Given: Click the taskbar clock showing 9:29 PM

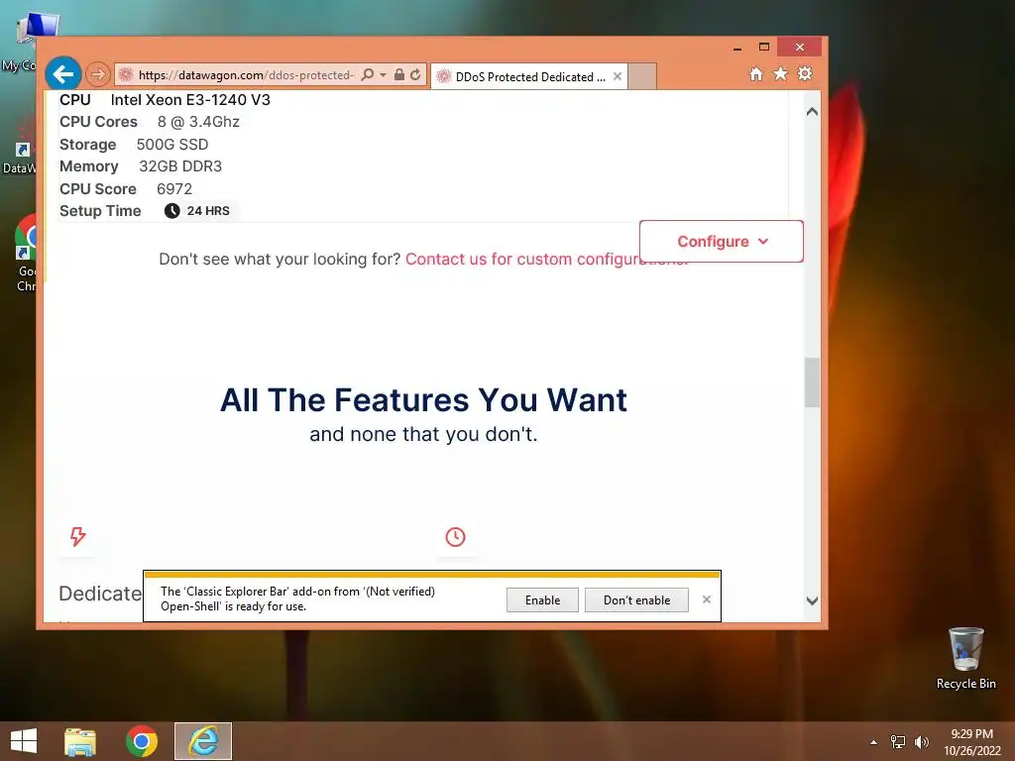Looking at the screenshot, I should pyautogui.click(x=971, y=742).
